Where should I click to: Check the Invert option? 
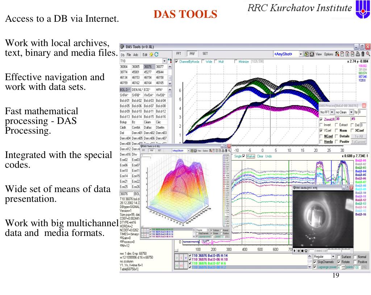point(321,125)
